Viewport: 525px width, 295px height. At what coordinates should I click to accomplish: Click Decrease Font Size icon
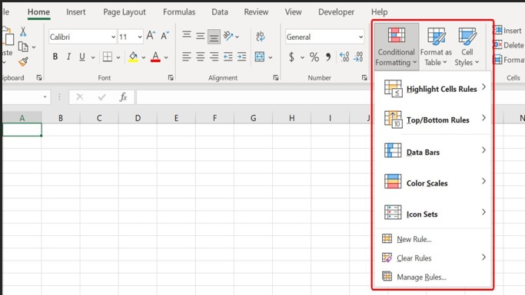coord(164,35)
